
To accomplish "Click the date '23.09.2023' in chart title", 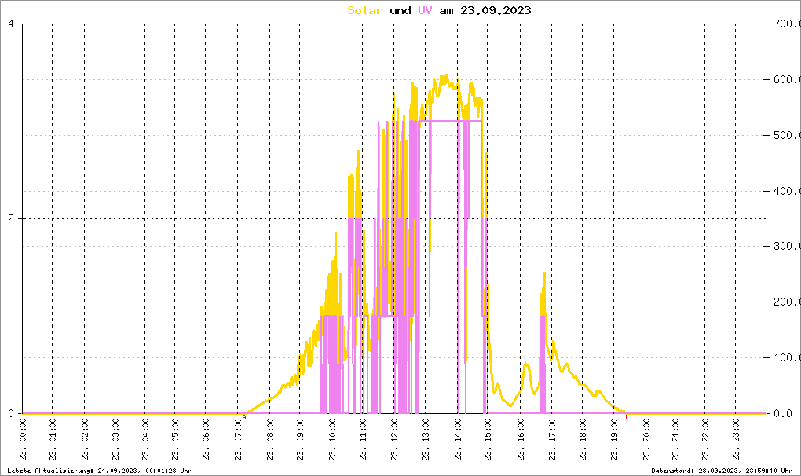I will 496,10.
